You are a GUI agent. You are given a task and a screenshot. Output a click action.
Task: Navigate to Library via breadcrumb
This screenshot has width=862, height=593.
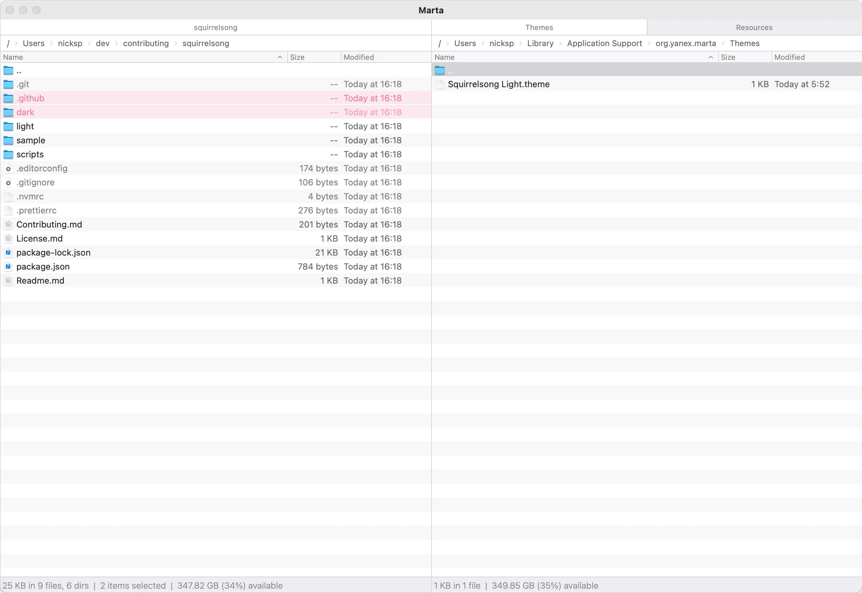click(x=540, y=43)
